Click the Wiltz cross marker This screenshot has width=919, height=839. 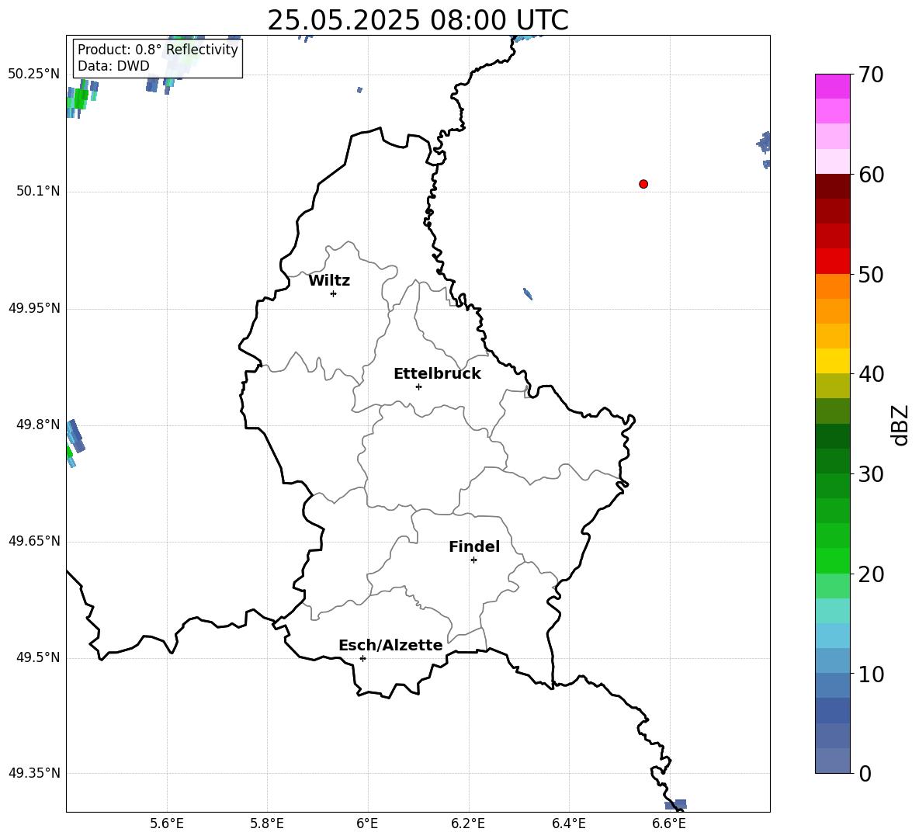click(x=334, y=293)
